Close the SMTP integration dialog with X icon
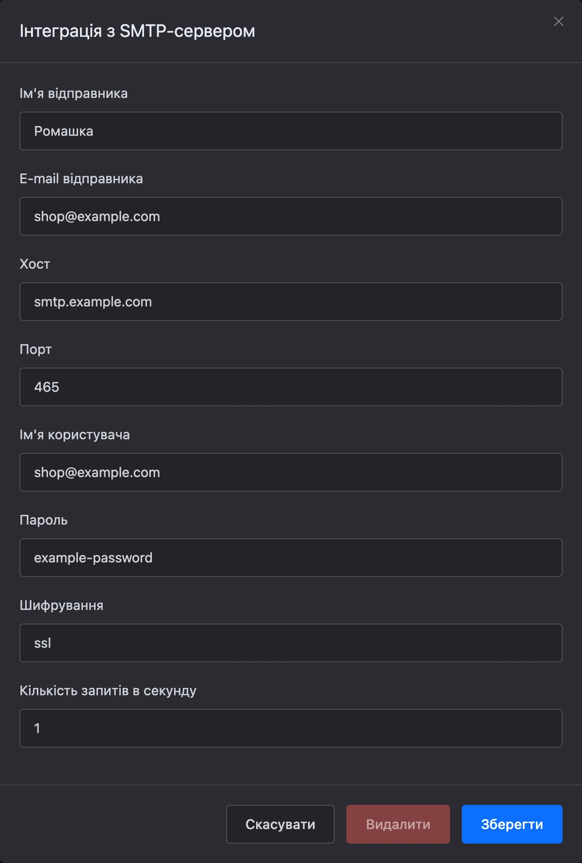 coord(558,21)
